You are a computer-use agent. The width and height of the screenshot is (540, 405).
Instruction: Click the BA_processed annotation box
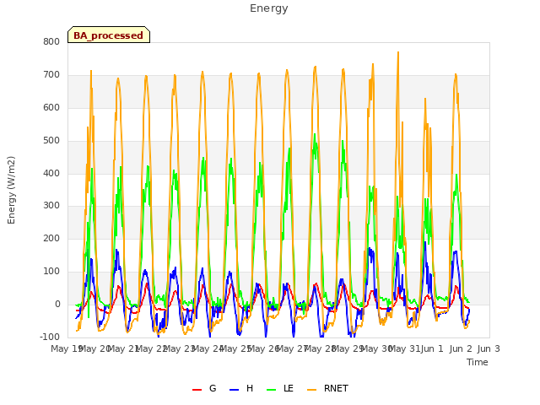[x=109, y=35]
